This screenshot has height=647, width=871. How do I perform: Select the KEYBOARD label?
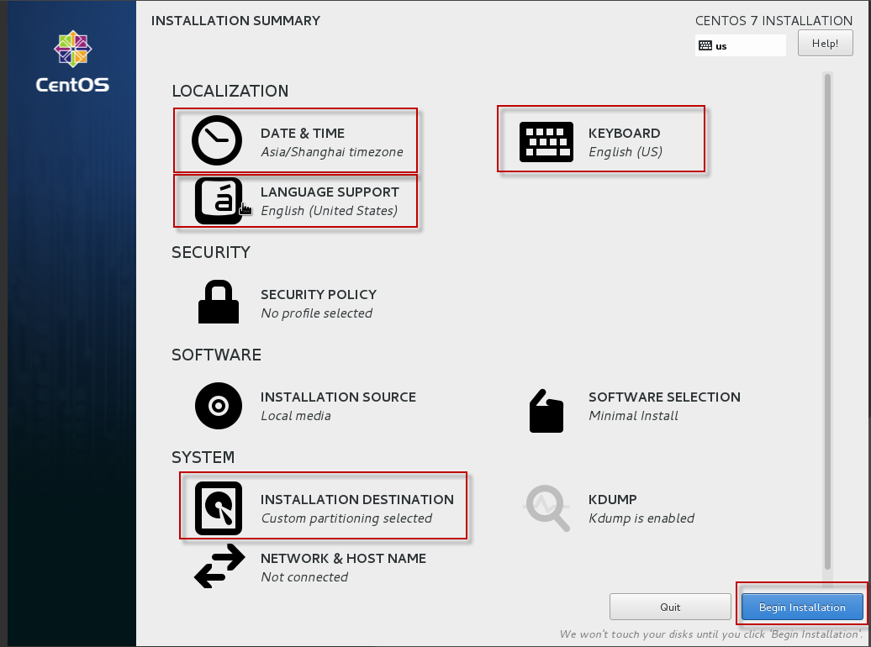pos(625,134)
